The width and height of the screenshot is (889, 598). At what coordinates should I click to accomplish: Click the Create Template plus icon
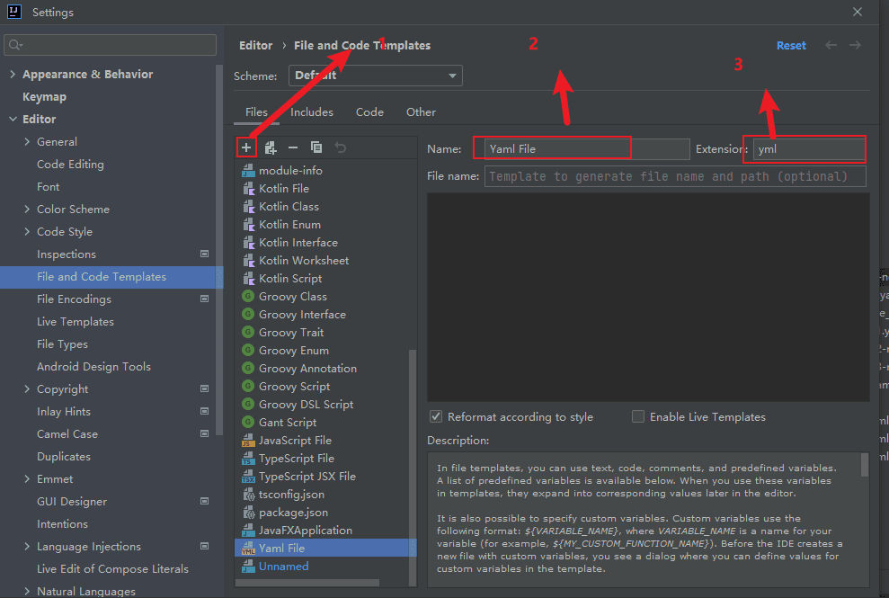246,147
